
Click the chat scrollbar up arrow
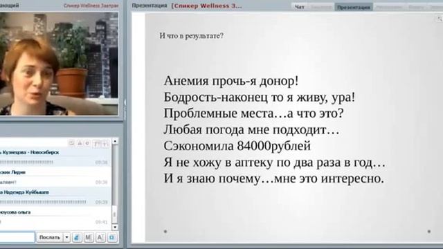[115, 141]
